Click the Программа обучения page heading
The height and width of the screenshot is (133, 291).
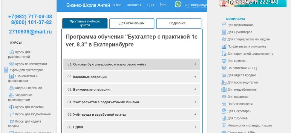(x=131, y=41)
